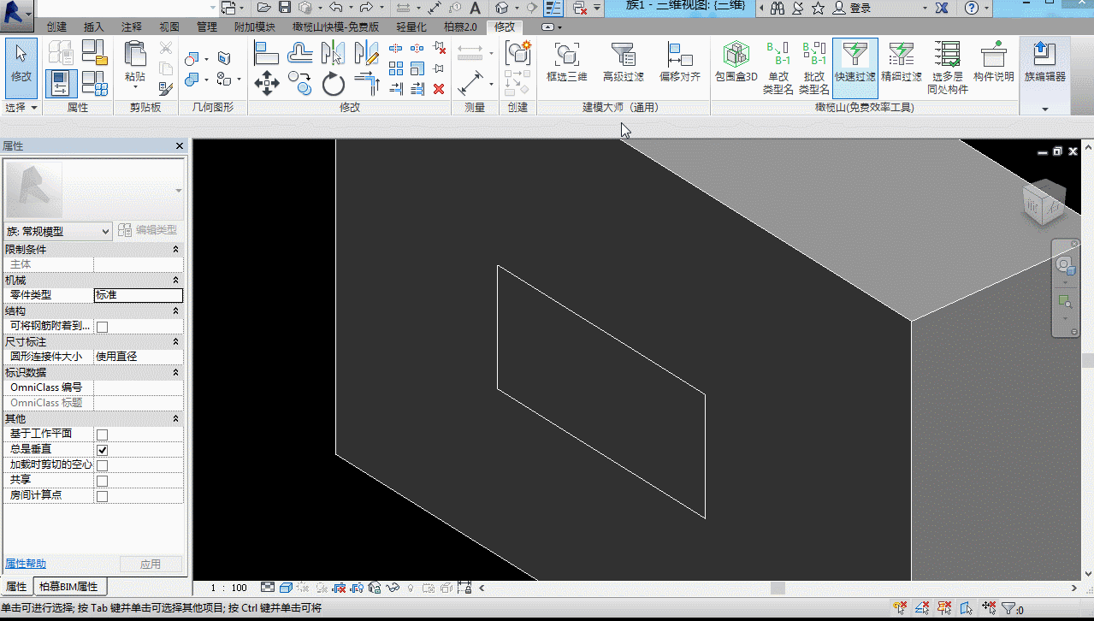Viewport: 1094px width, 621px height.
Task: Click the filter funnel icon in status bar
Action: (1008, 609)
